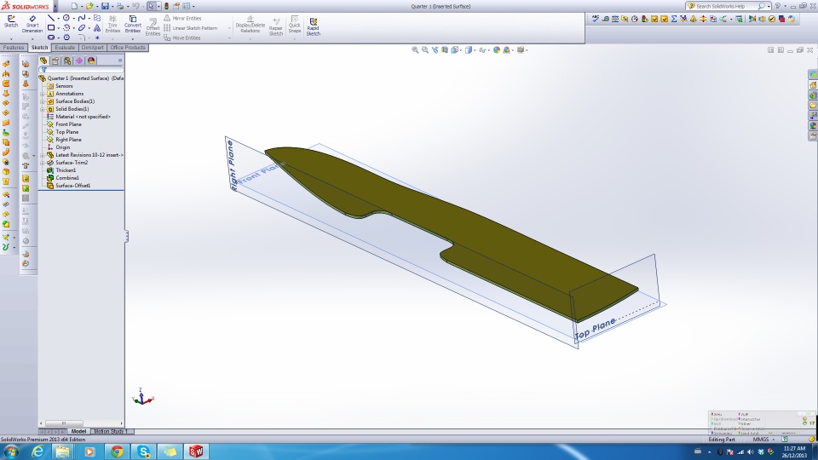
Task: Expand the Annotations tree node
Action: tap(43, 94)
